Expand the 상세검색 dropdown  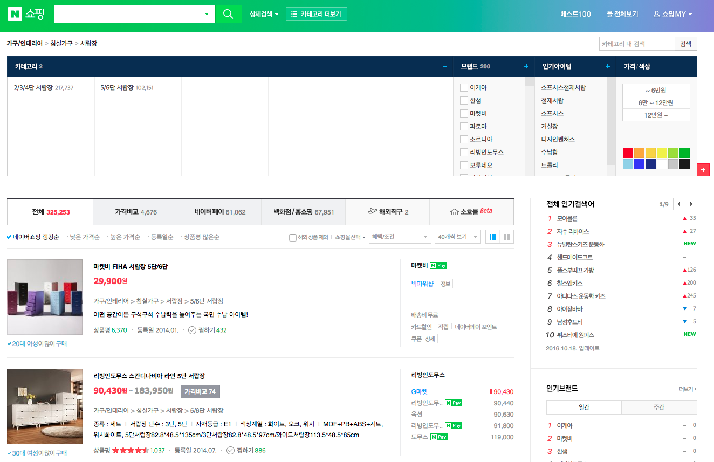tap(264, 14)
